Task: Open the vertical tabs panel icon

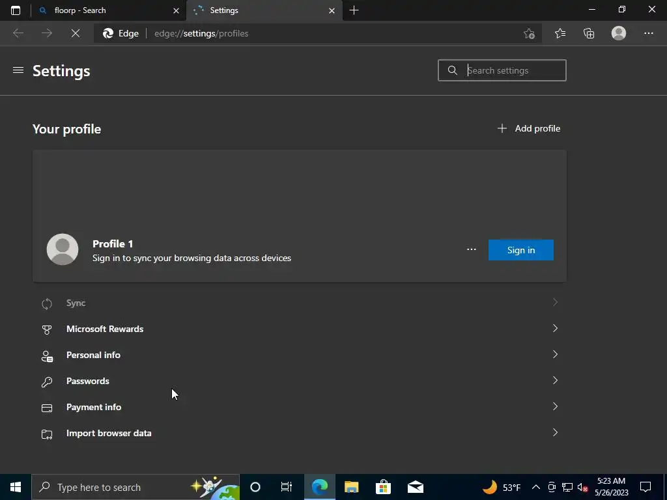Action: click(16, 10)
